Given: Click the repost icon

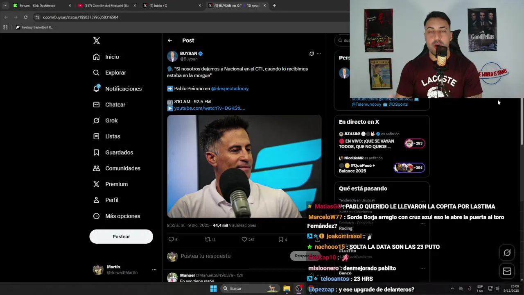Looking at the screenshot, I should pyautogui.click(x=208, y=239).
